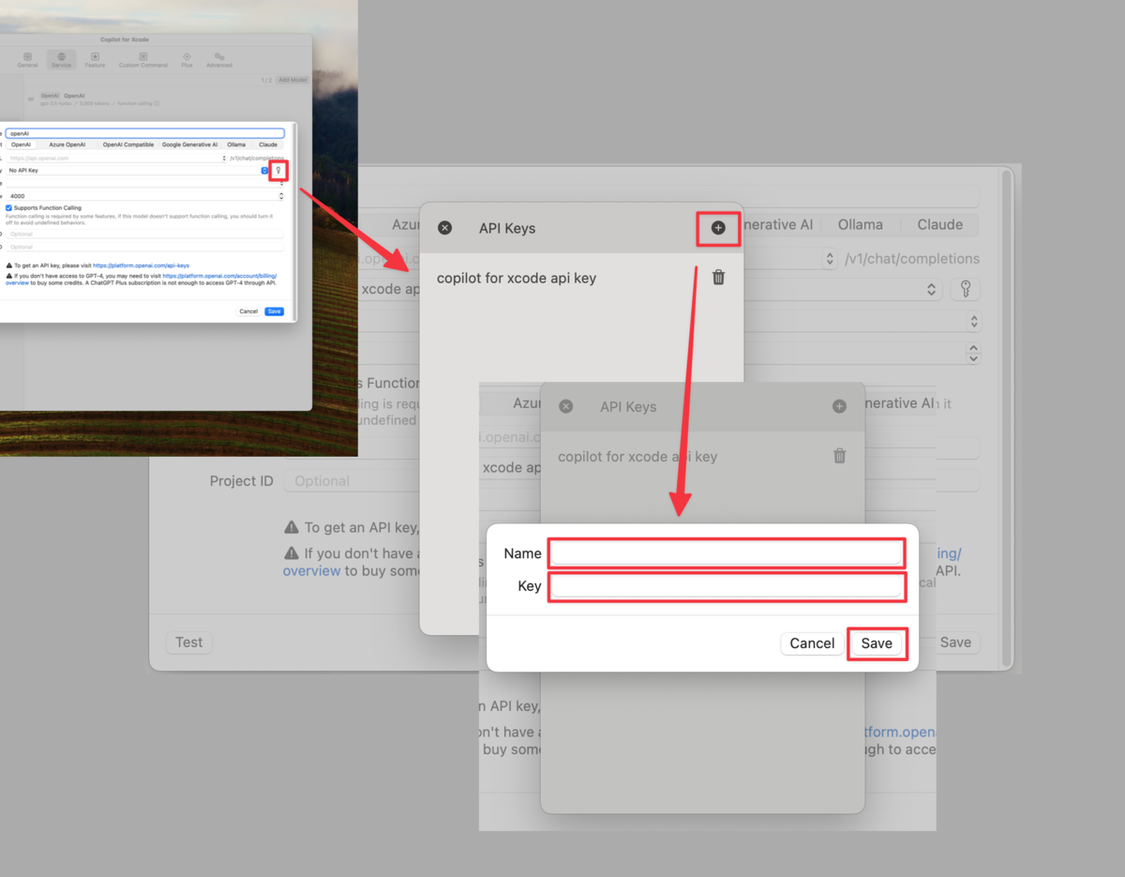The width and height of the screenshot is (1125, 877).
Task: Select Google Generative AI segment in small dialog
Action: 189,144
